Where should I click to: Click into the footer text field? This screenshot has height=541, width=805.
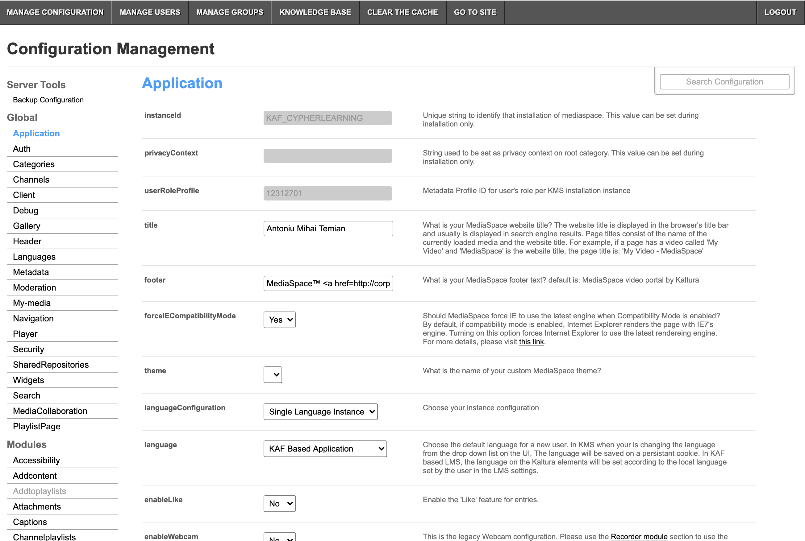[x=327, y=283]
